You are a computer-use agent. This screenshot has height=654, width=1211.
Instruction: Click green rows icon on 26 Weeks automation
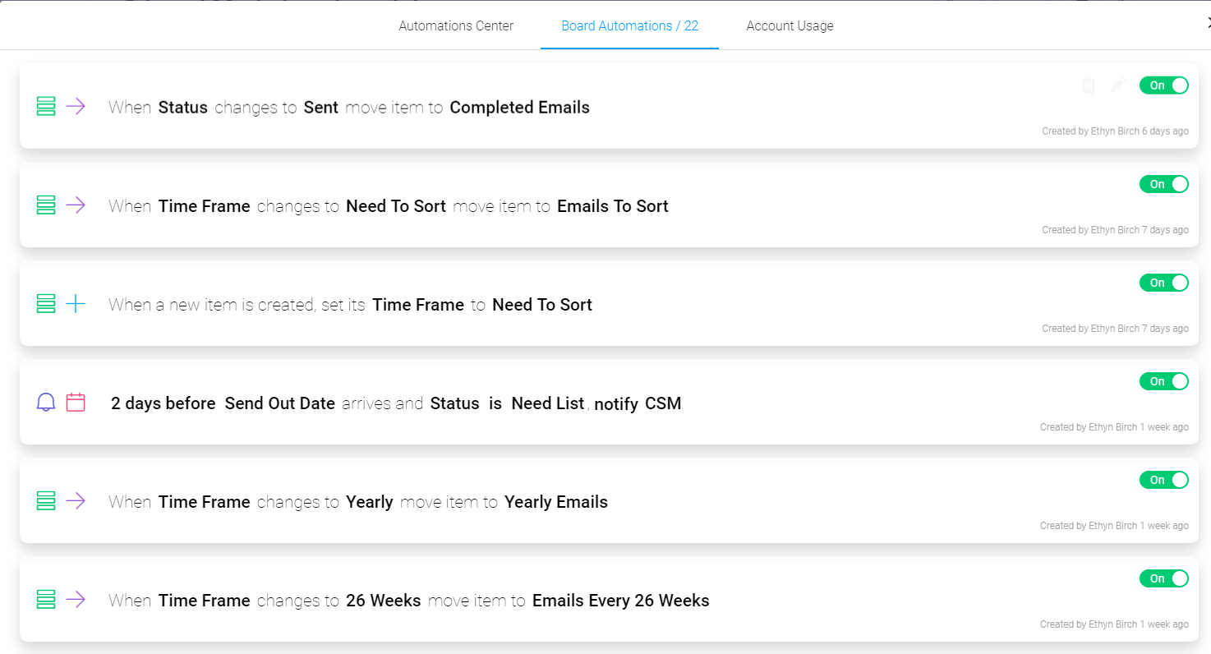click(x=46, y=600)
